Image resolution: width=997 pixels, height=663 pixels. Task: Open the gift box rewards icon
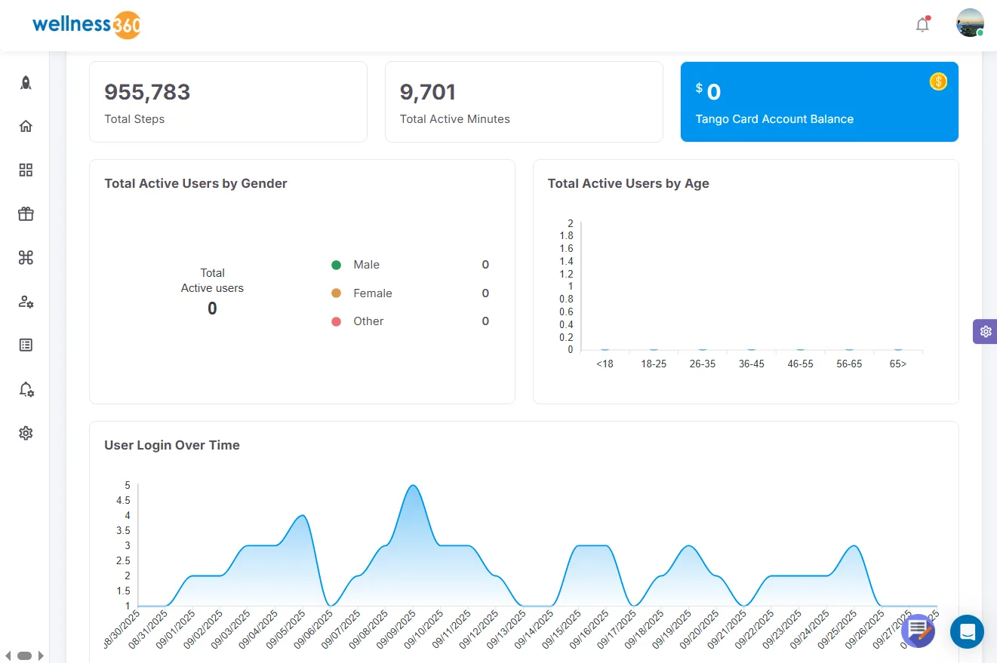coord(26,214)
